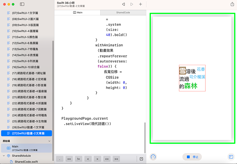
Task: Open SharedCode.swift file in sidebar
Action: click(26, 161)
